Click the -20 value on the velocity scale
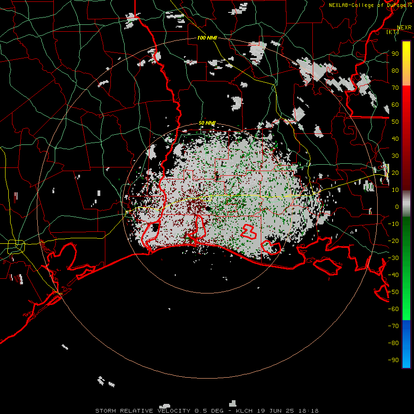Image resolution: width=414 pixels, height=414 pixels. (393, 241)
